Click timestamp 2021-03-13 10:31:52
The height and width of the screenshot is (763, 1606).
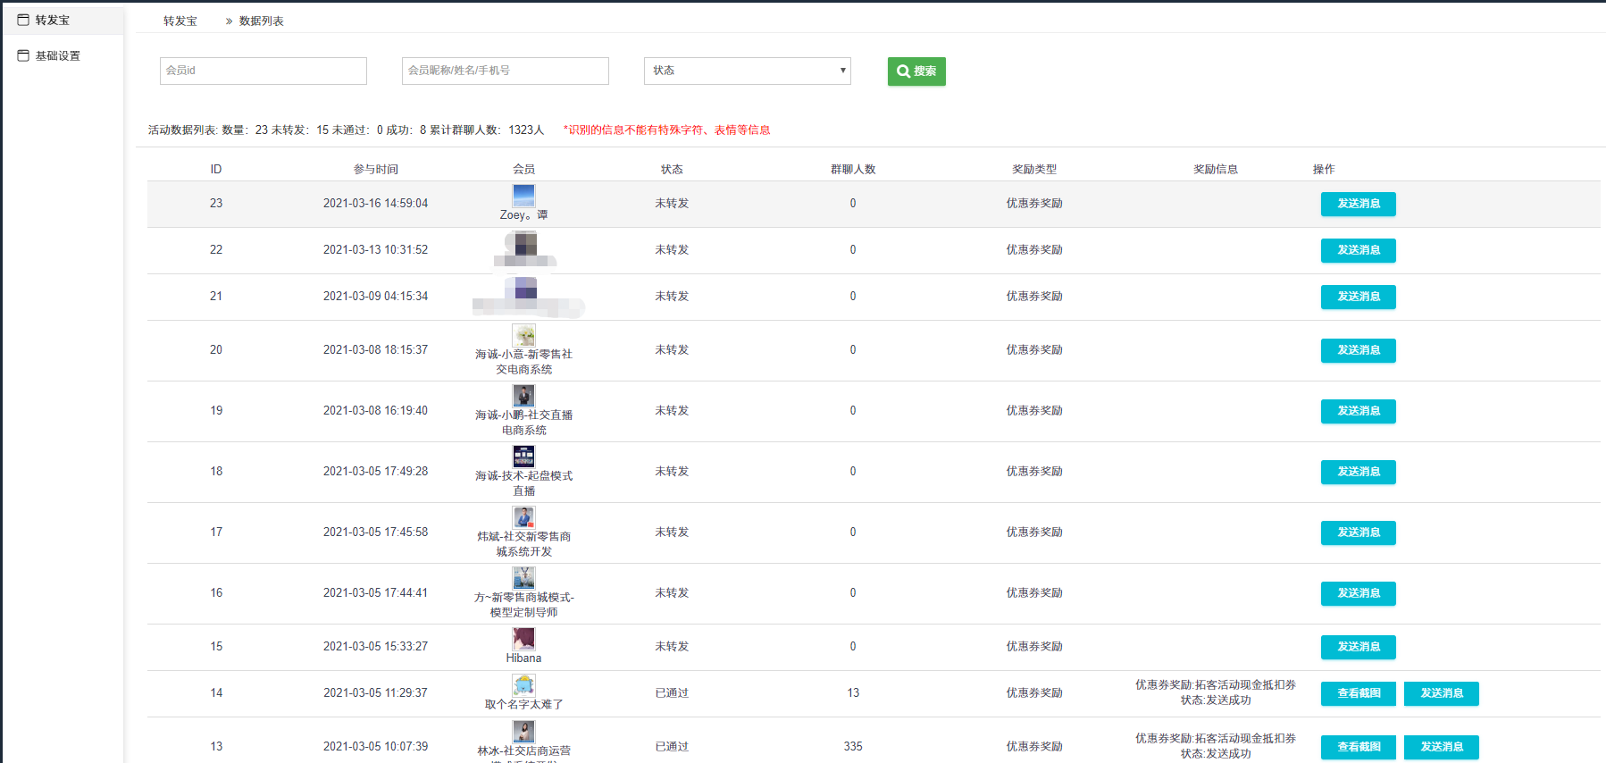[375, 250]
